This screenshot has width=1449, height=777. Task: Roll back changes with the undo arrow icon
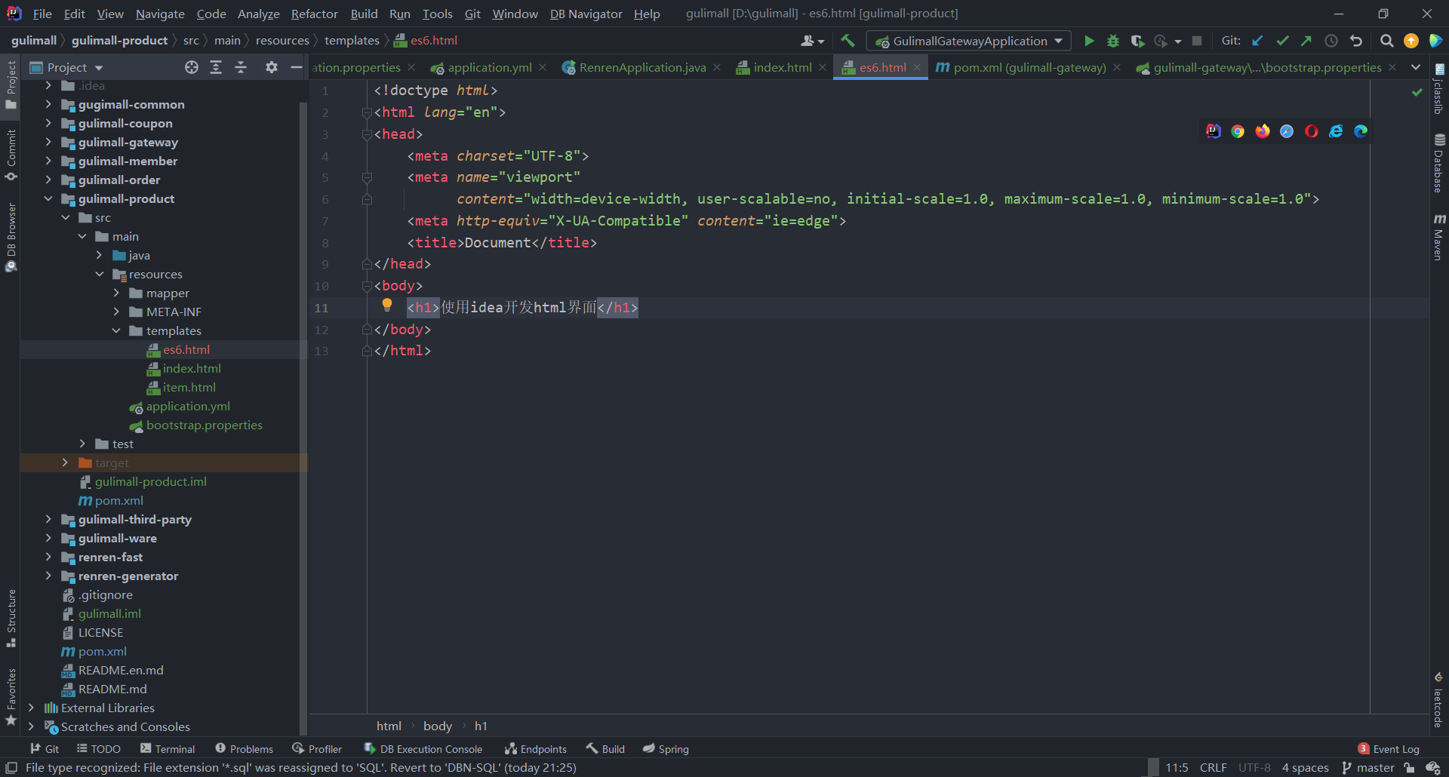[x=1356, y=41]
